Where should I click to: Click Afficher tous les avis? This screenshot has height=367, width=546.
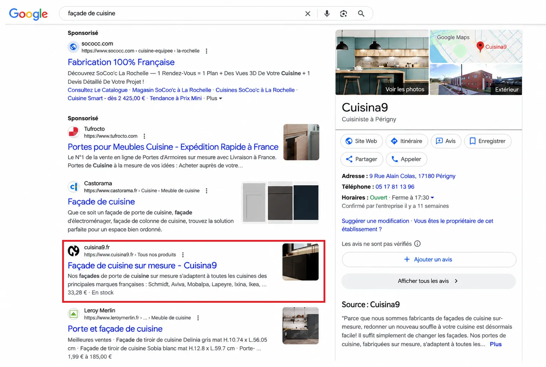point(429,281)
